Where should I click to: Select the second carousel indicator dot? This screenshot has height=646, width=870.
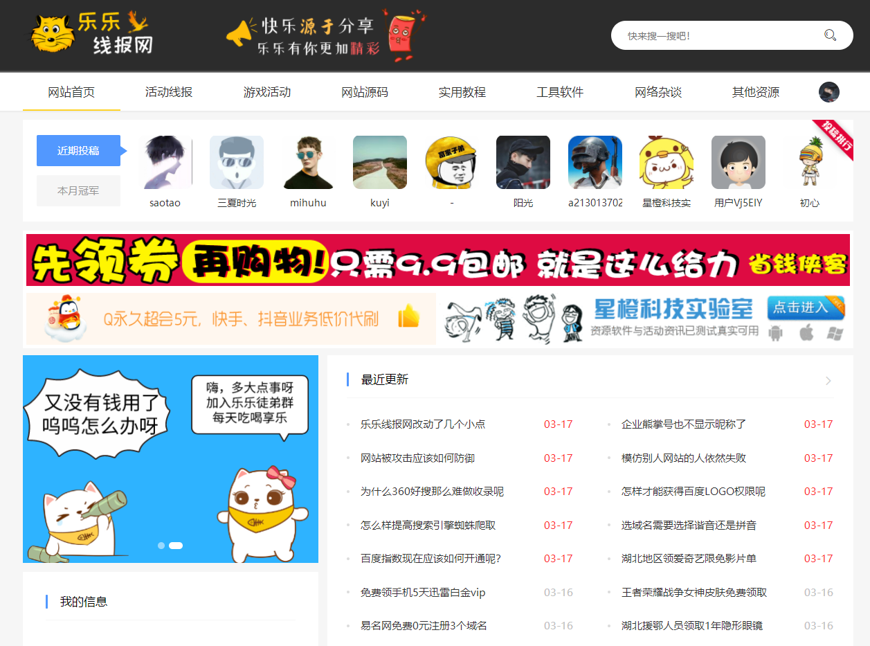point(176,546)
